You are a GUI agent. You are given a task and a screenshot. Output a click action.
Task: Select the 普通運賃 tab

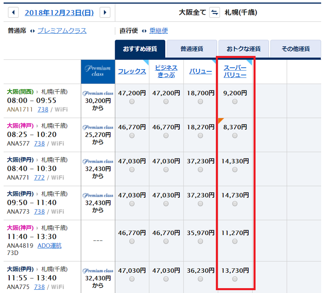click(192, 49)
